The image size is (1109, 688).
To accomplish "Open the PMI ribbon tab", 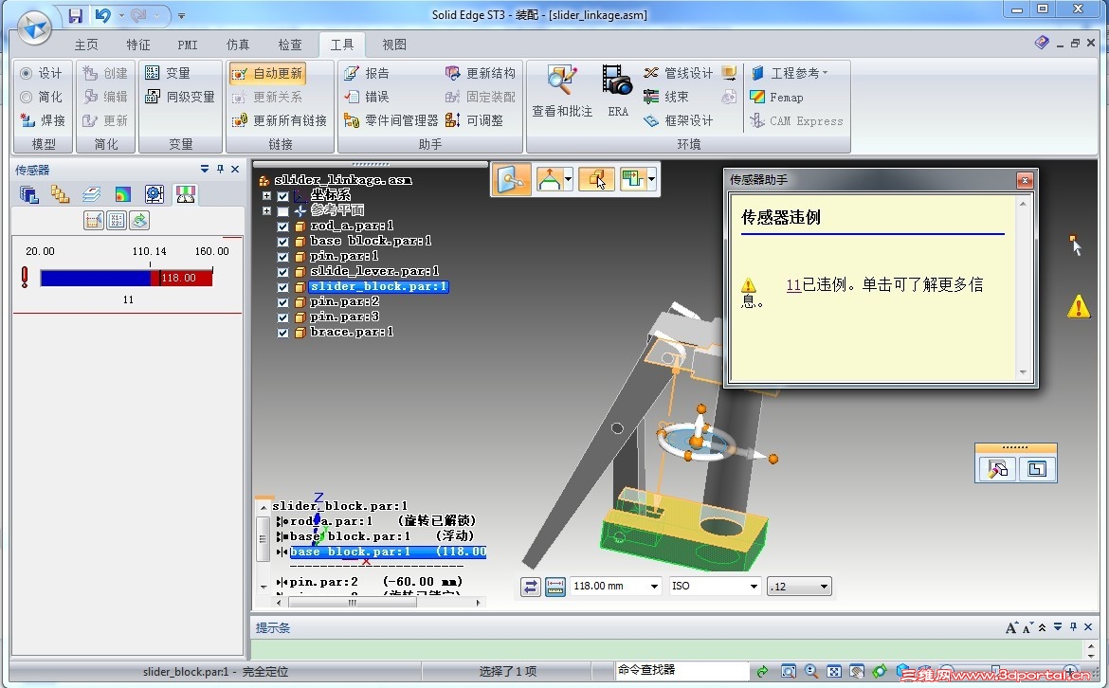I will [x=188, y=45].
